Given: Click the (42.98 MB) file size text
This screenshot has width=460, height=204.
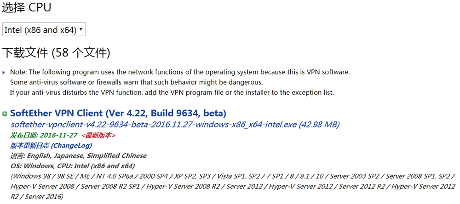Looking at the screenshot, I should click(319, 125).
